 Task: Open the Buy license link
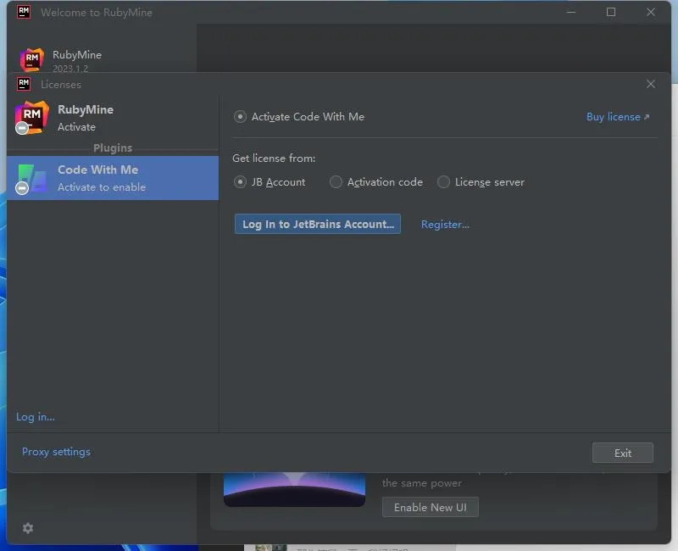tap(618, 117)
